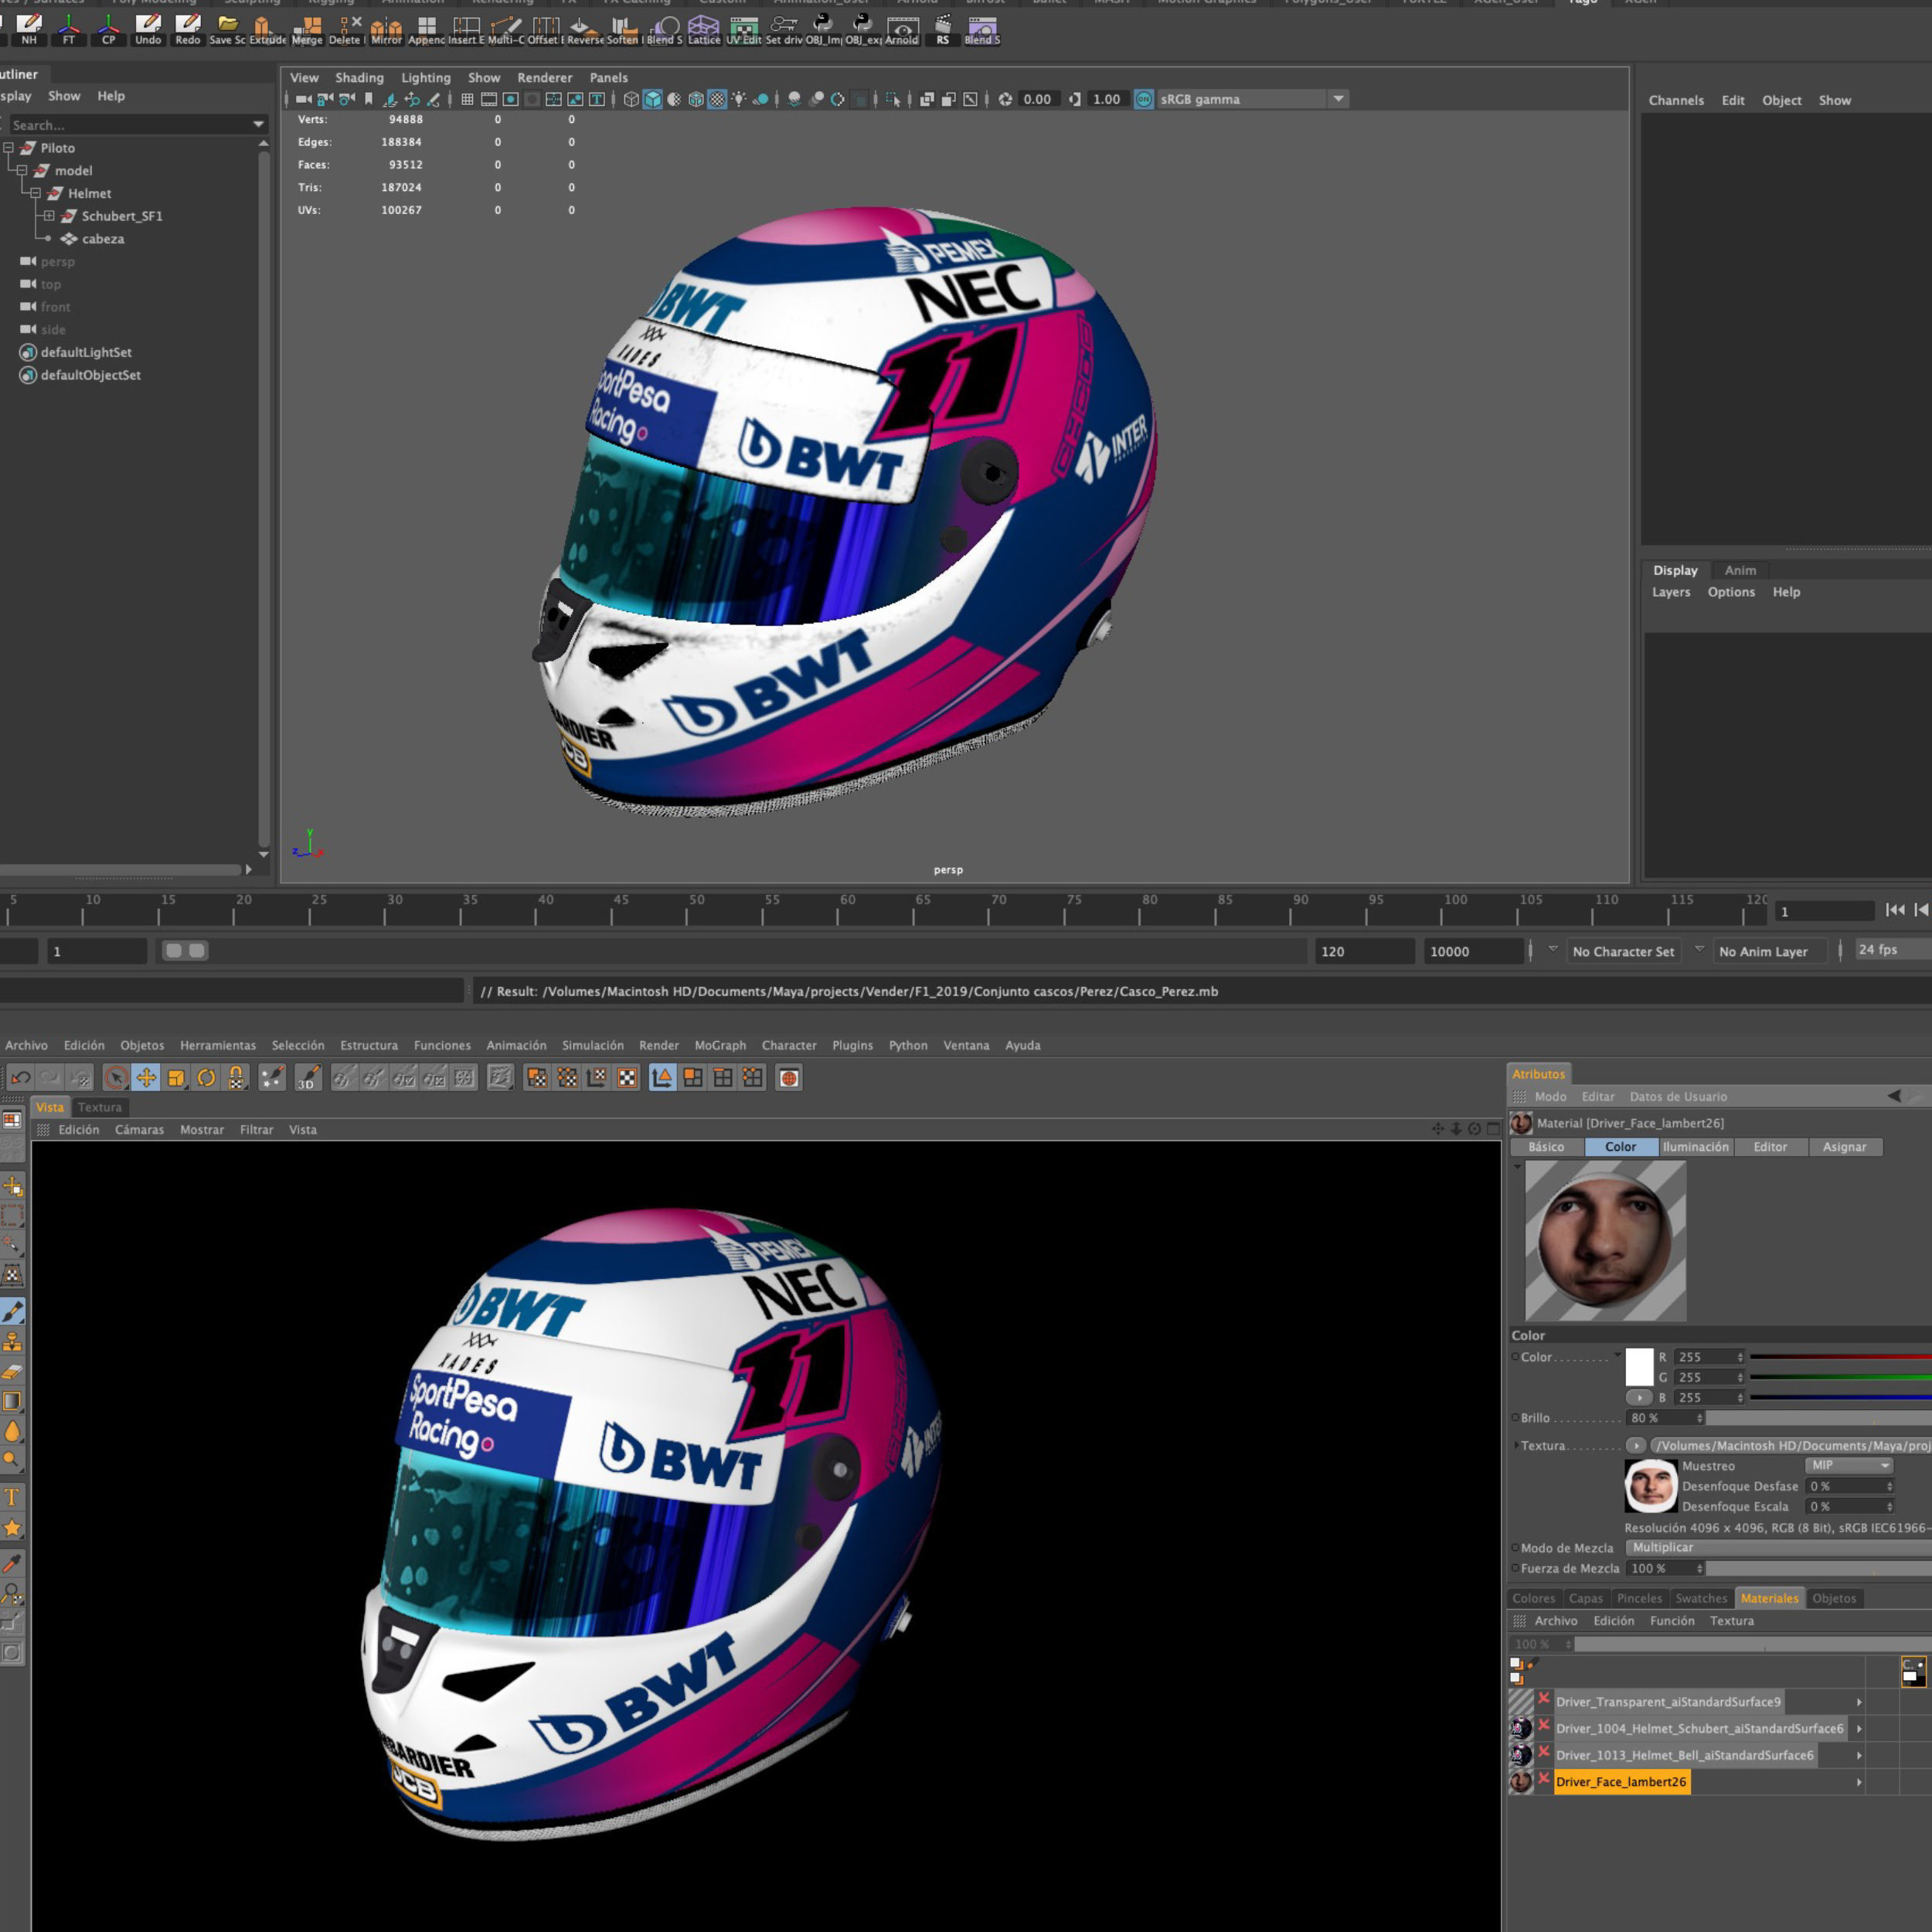Select the Rotate tool in BodyPaint toolbar
Viewport: 1932px width, 1932px height.
click(x=206, y=1077)
